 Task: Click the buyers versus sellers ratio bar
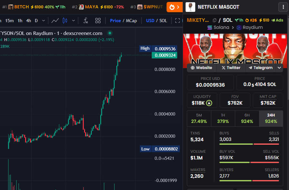tap(249, 181)
